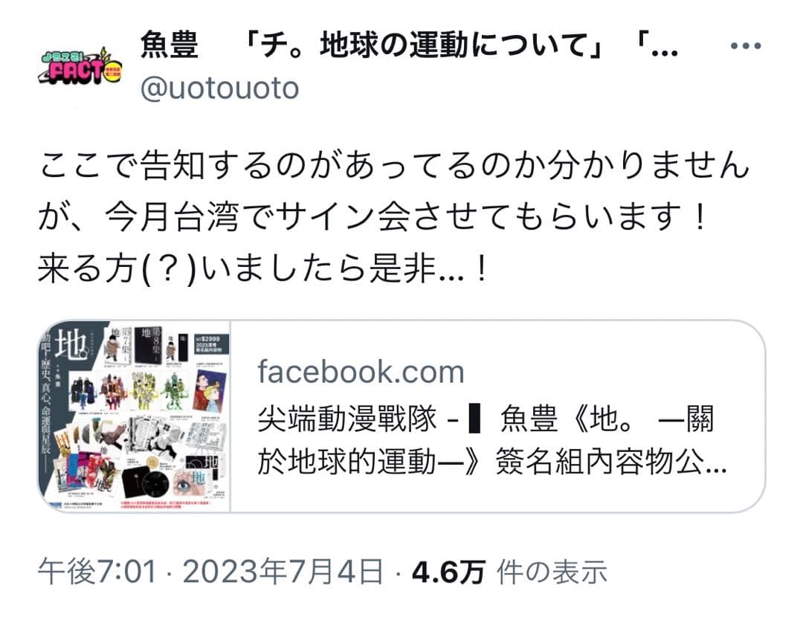The height and width of the screenshot is (626, 803).
Task: Click 件の表示 views label
Action: [x=552, y=572]
